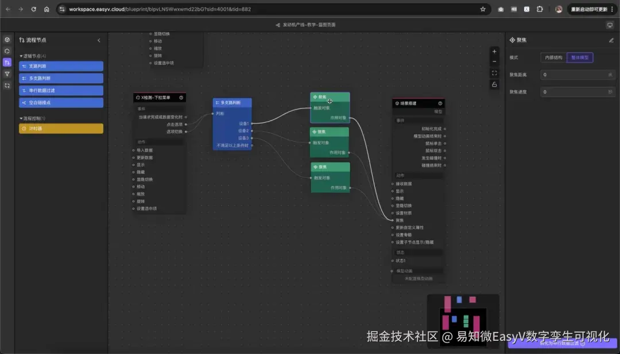Click the 设置子节点显示/隐藏 action
Image resolution: width=620 pixels, height=354 pixels.
pos(414,243)
